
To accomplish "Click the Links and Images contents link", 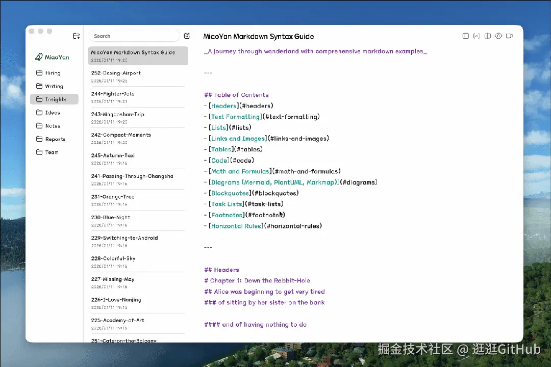I will click(238, 138).
